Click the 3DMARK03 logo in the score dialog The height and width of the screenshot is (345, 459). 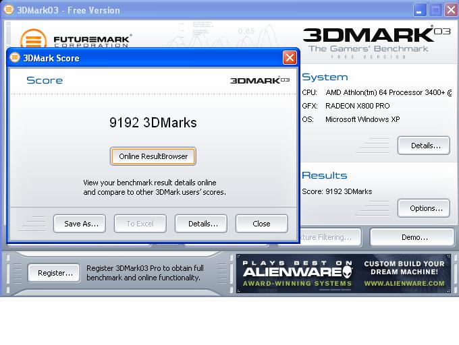pos(260,80)
